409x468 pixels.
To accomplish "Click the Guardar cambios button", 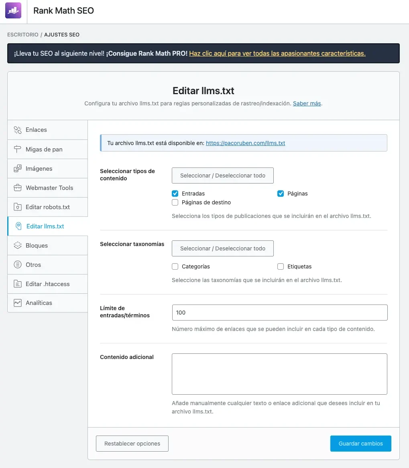I will (360, 443).
